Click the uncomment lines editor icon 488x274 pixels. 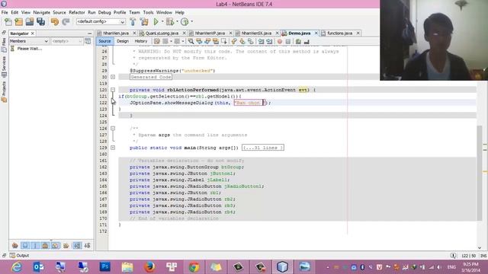[307, 41]
